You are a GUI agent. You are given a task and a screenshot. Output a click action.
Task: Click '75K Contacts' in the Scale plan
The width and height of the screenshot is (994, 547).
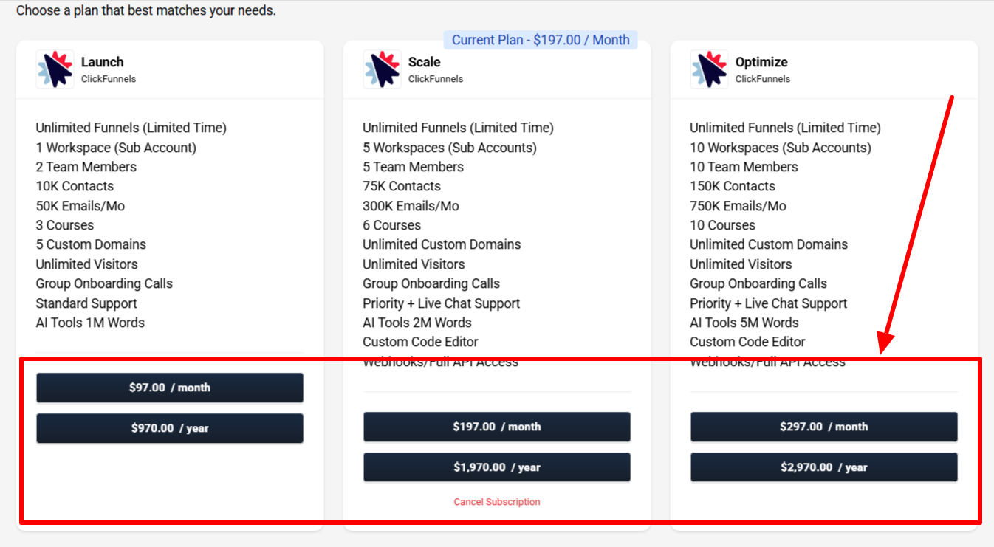pyautogui.click(x=402, y=186)
